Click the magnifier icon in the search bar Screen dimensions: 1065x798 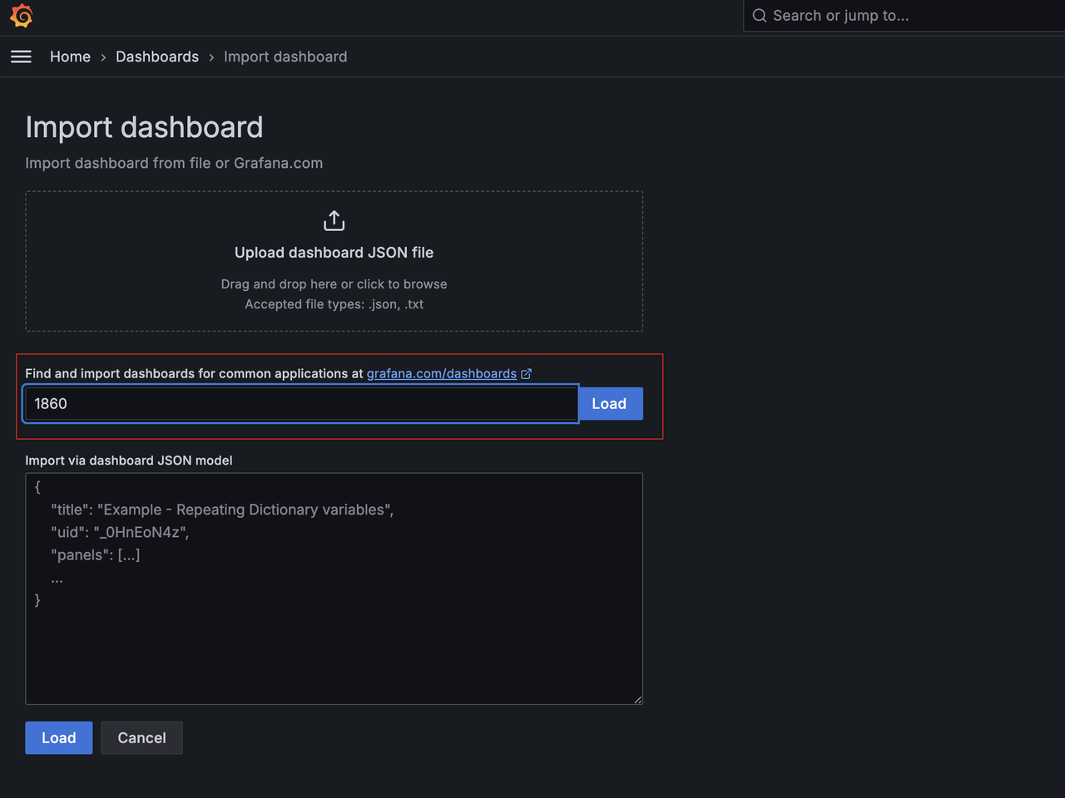[758, 15]
